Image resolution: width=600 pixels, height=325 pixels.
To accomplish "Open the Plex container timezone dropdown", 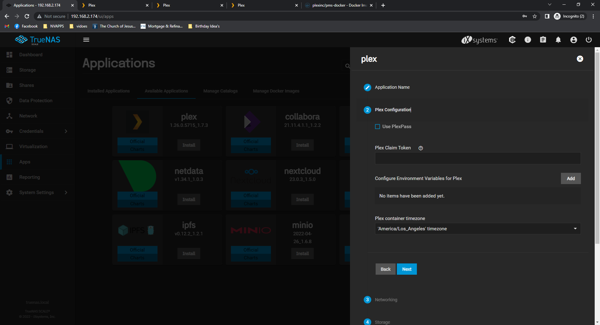I will coord(478,229).
